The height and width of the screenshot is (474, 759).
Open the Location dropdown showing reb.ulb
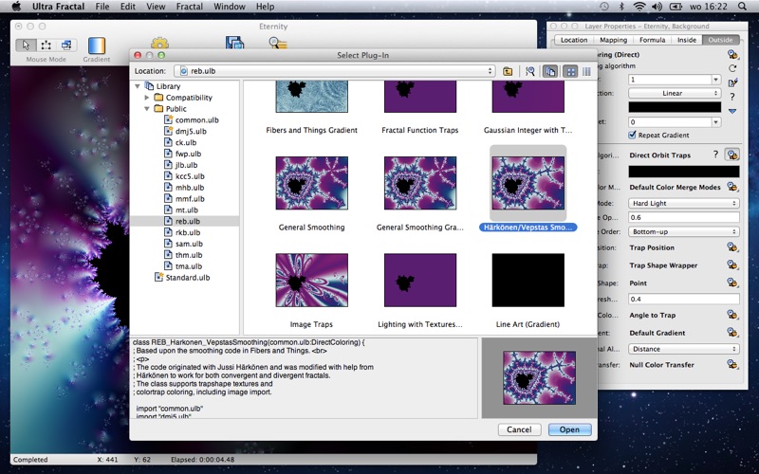335,71
